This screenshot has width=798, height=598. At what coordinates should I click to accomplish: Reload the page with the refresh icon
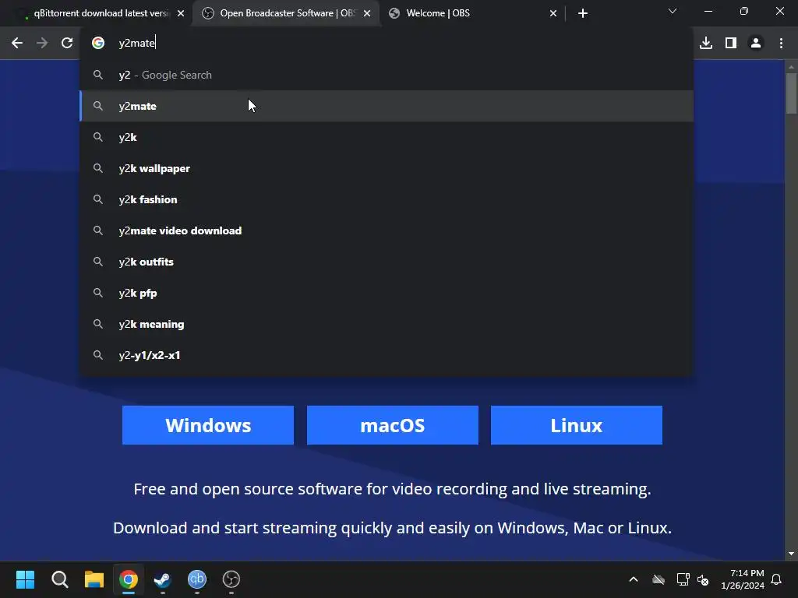coord(67,44)
